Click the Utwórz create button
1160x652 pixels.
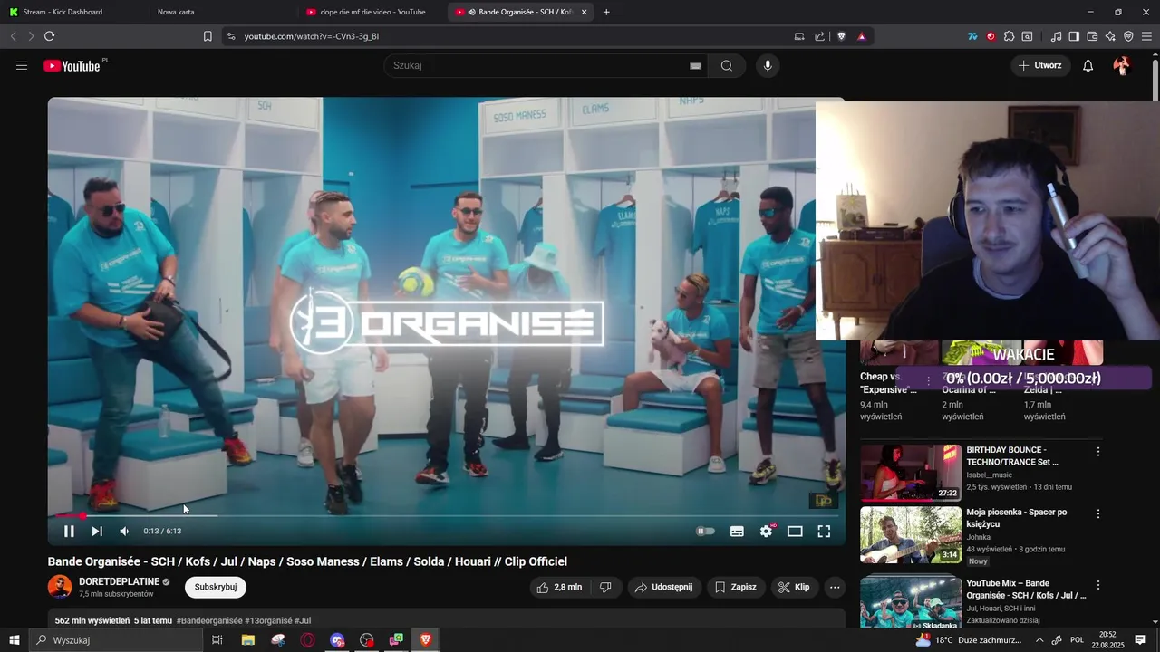tap(1040, 65)
